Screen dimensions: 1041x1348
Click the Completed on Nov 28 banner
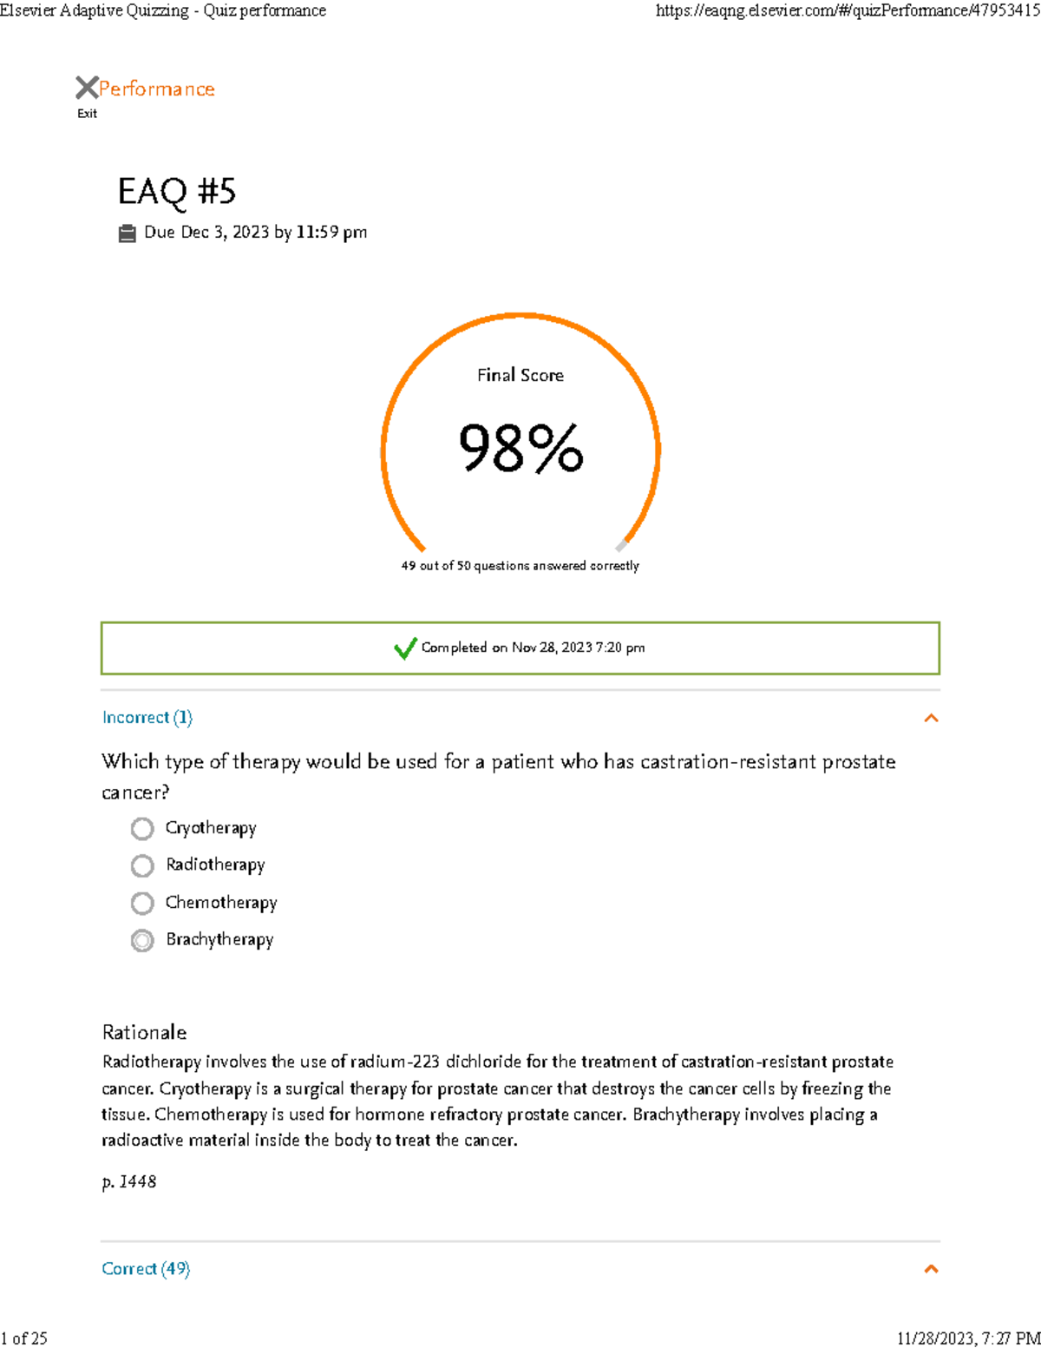(x=520, y=648)
